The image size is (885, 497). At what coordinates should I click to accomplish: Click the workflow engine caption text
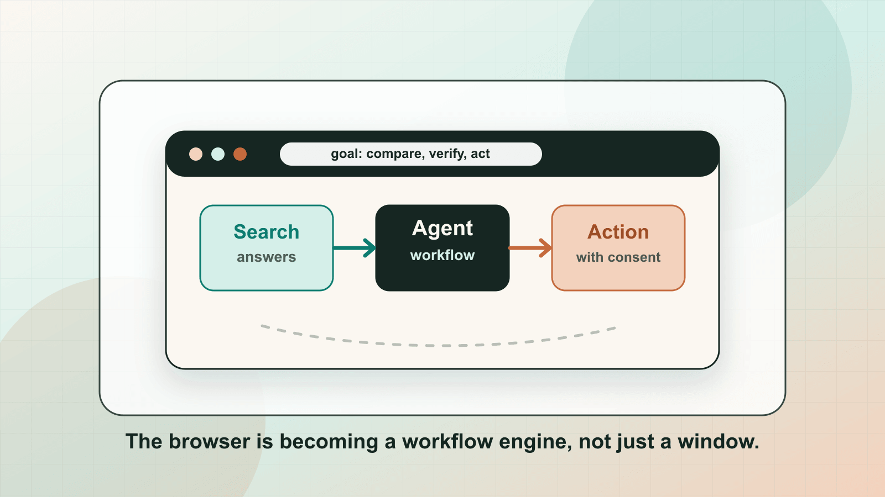pyautogui.click(x=442, y=441)
